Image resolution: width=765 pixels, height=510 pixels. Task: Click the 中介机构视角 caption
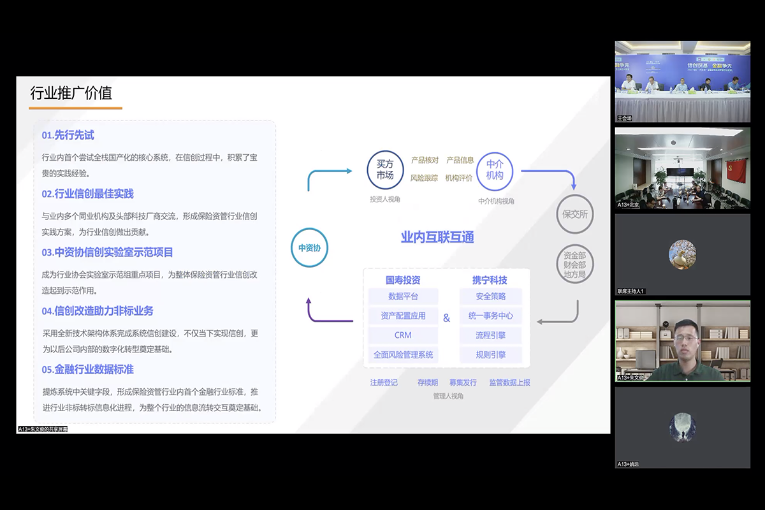497,201
